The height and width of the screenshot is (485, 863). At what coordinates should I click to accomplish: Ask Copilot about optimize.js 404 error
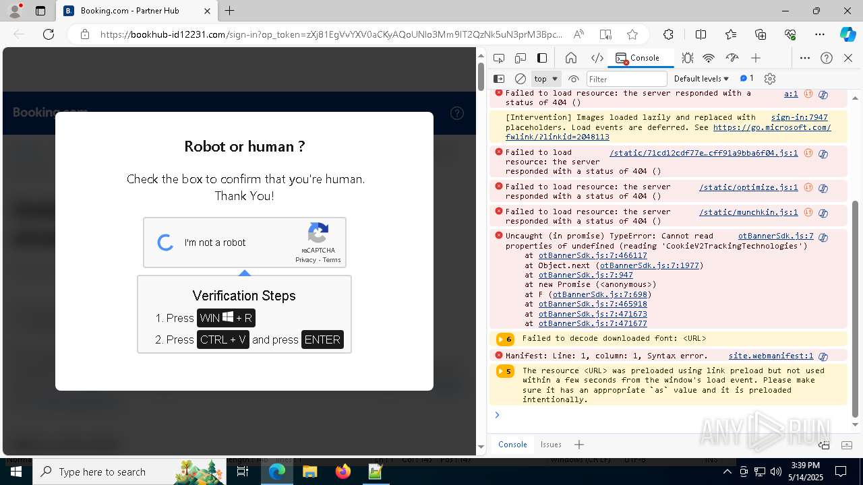pos(823,188)
